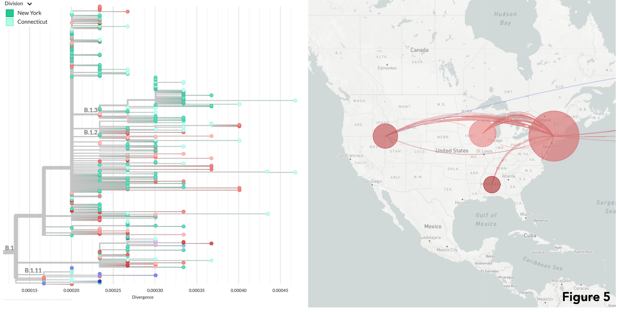This screenshot has height=312, width=618.
Task: Click the B.1.3 branch label
Action: 90,110
